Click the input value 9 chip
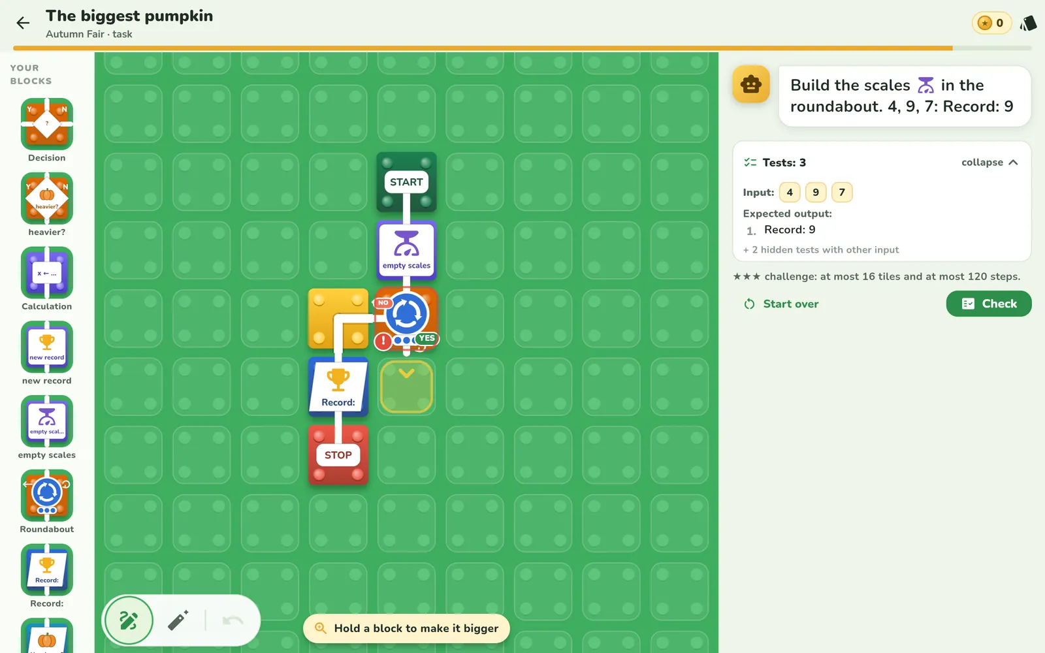This screenshot has width=1045, height=653. pos(816,192)
